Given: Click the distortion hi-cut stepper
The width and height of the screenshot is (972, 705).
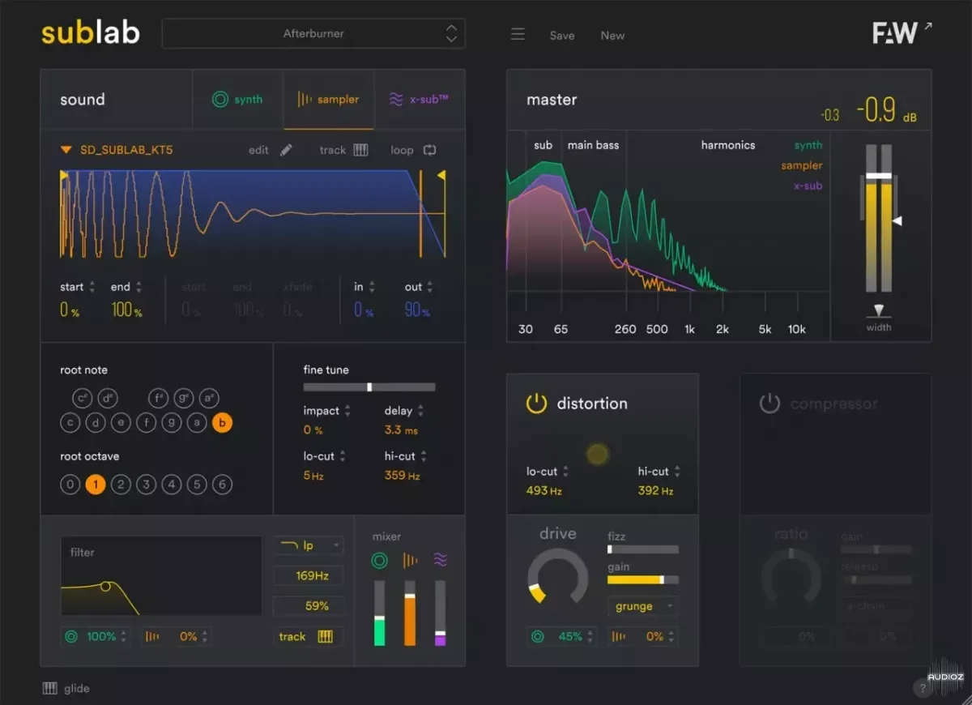Looking at the screenshot, I should 677,472.
